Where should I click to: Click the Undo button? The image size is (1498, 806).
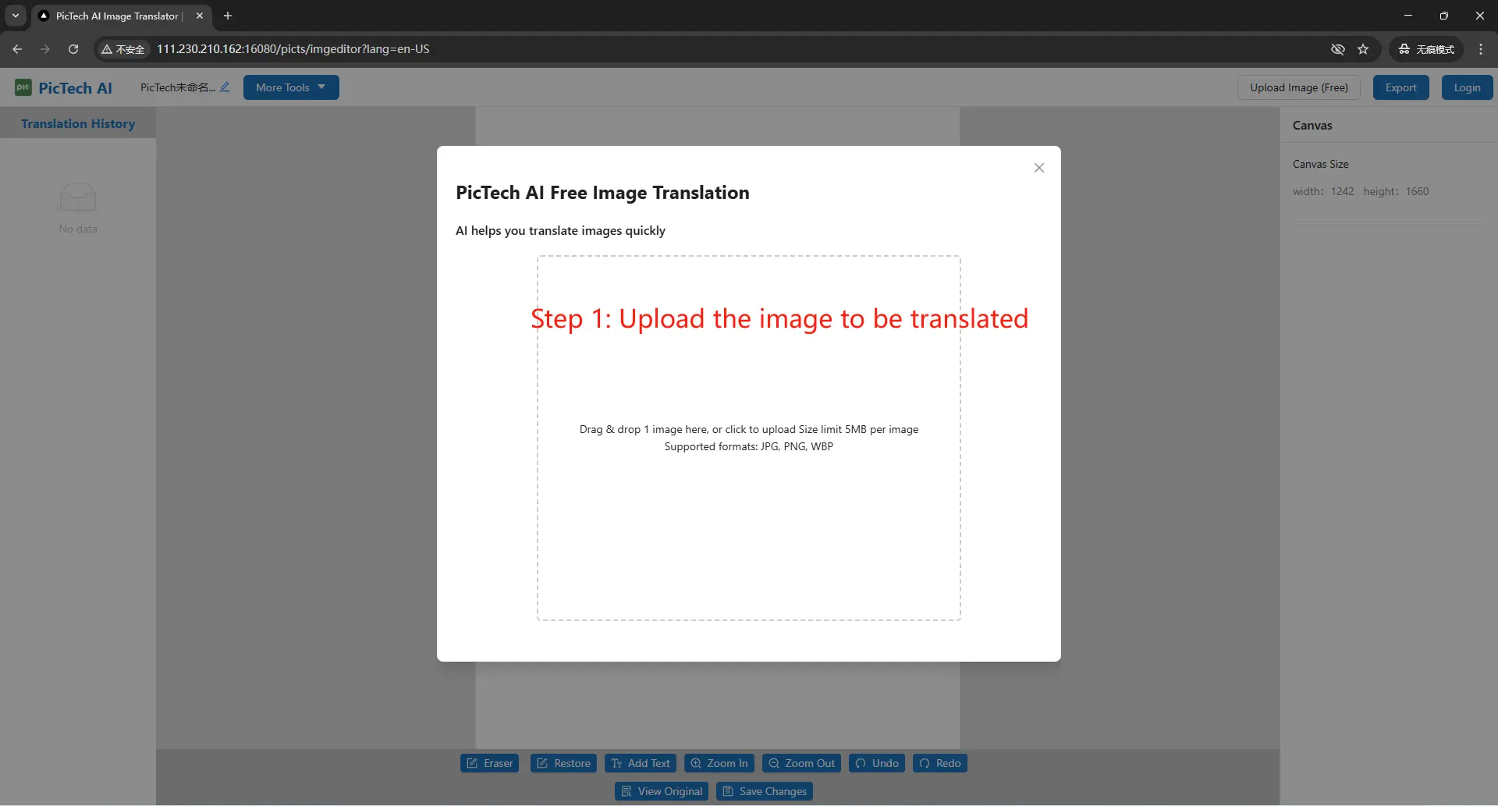(877, 763)
